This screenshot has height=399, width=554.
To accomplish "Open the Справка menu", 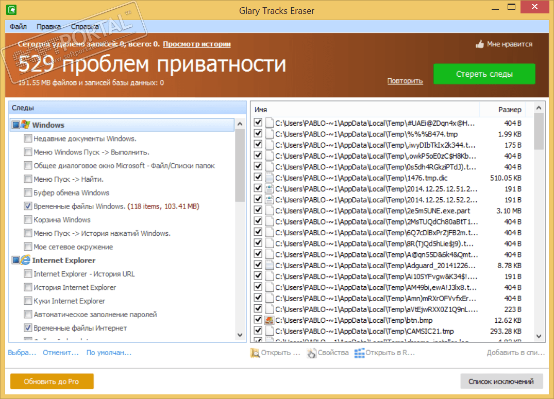I will [85, 26].
